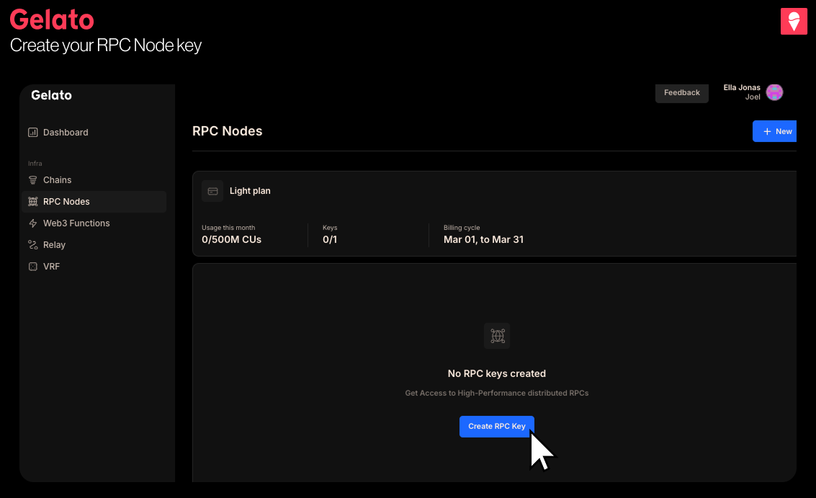Click the RPC Nodes page heading
Viewport: 816px width, 498px height.
[228, 131]
